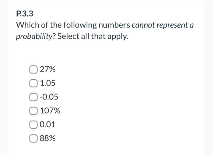213x155 pixels.
Task: Click the 27% answer label text
Action: pyautogui.click(x=48, y=69)
